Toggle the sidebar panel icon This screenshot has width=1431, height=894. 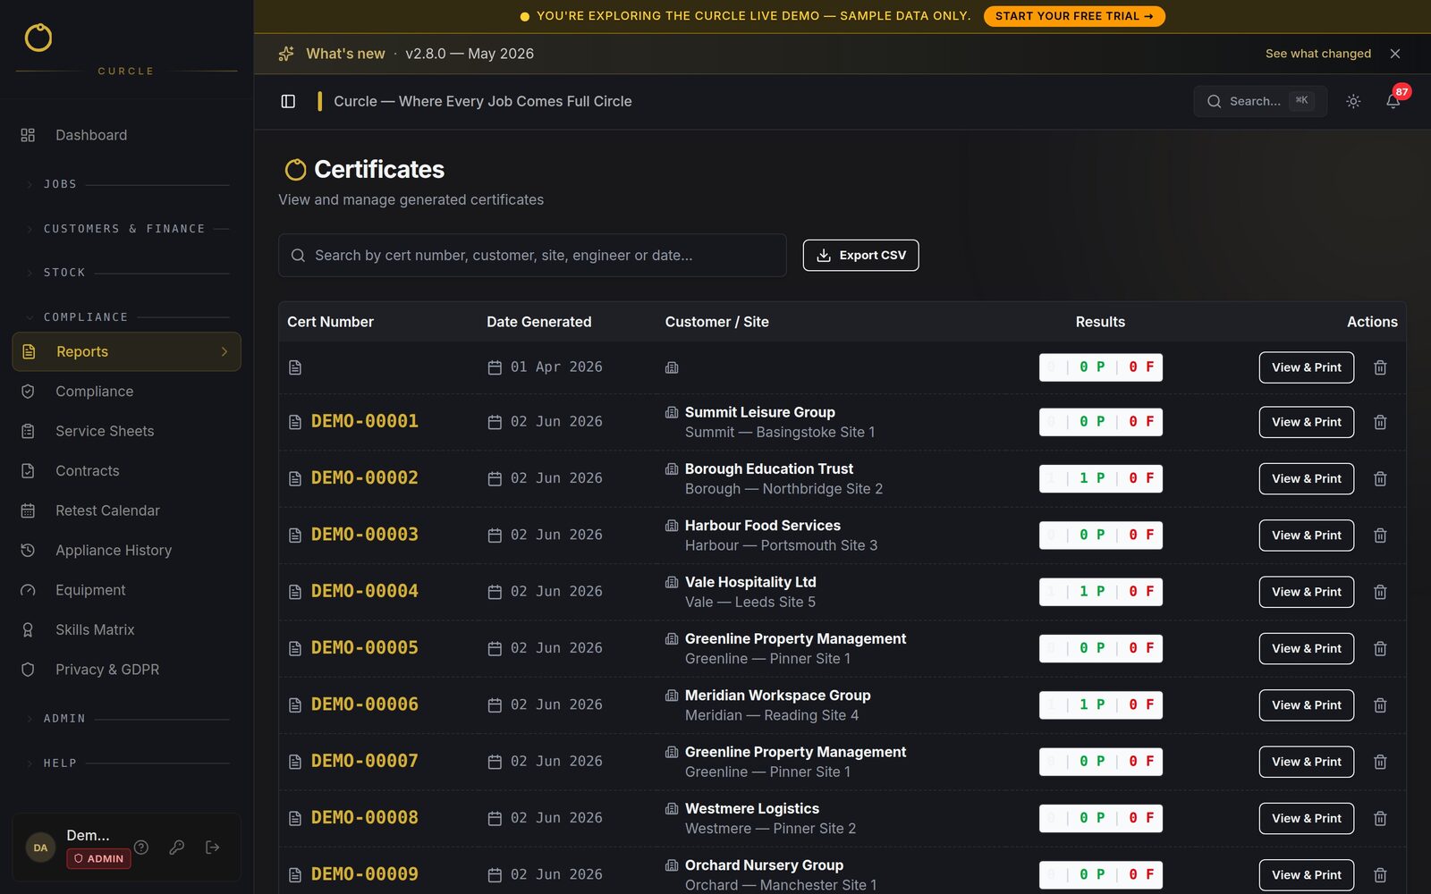tap(288, 101)
